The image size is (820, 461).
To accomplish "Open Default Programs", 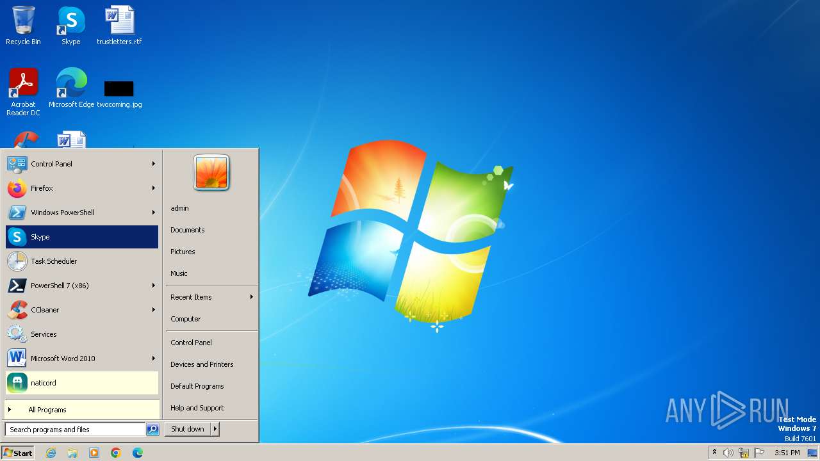I will tap(211, 386).
